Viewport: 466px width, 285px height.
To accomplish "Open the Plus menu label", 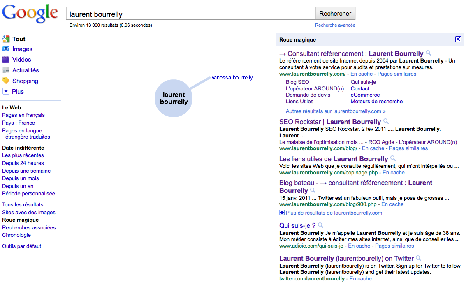I will pyautogui.click(x=18, y=92).
